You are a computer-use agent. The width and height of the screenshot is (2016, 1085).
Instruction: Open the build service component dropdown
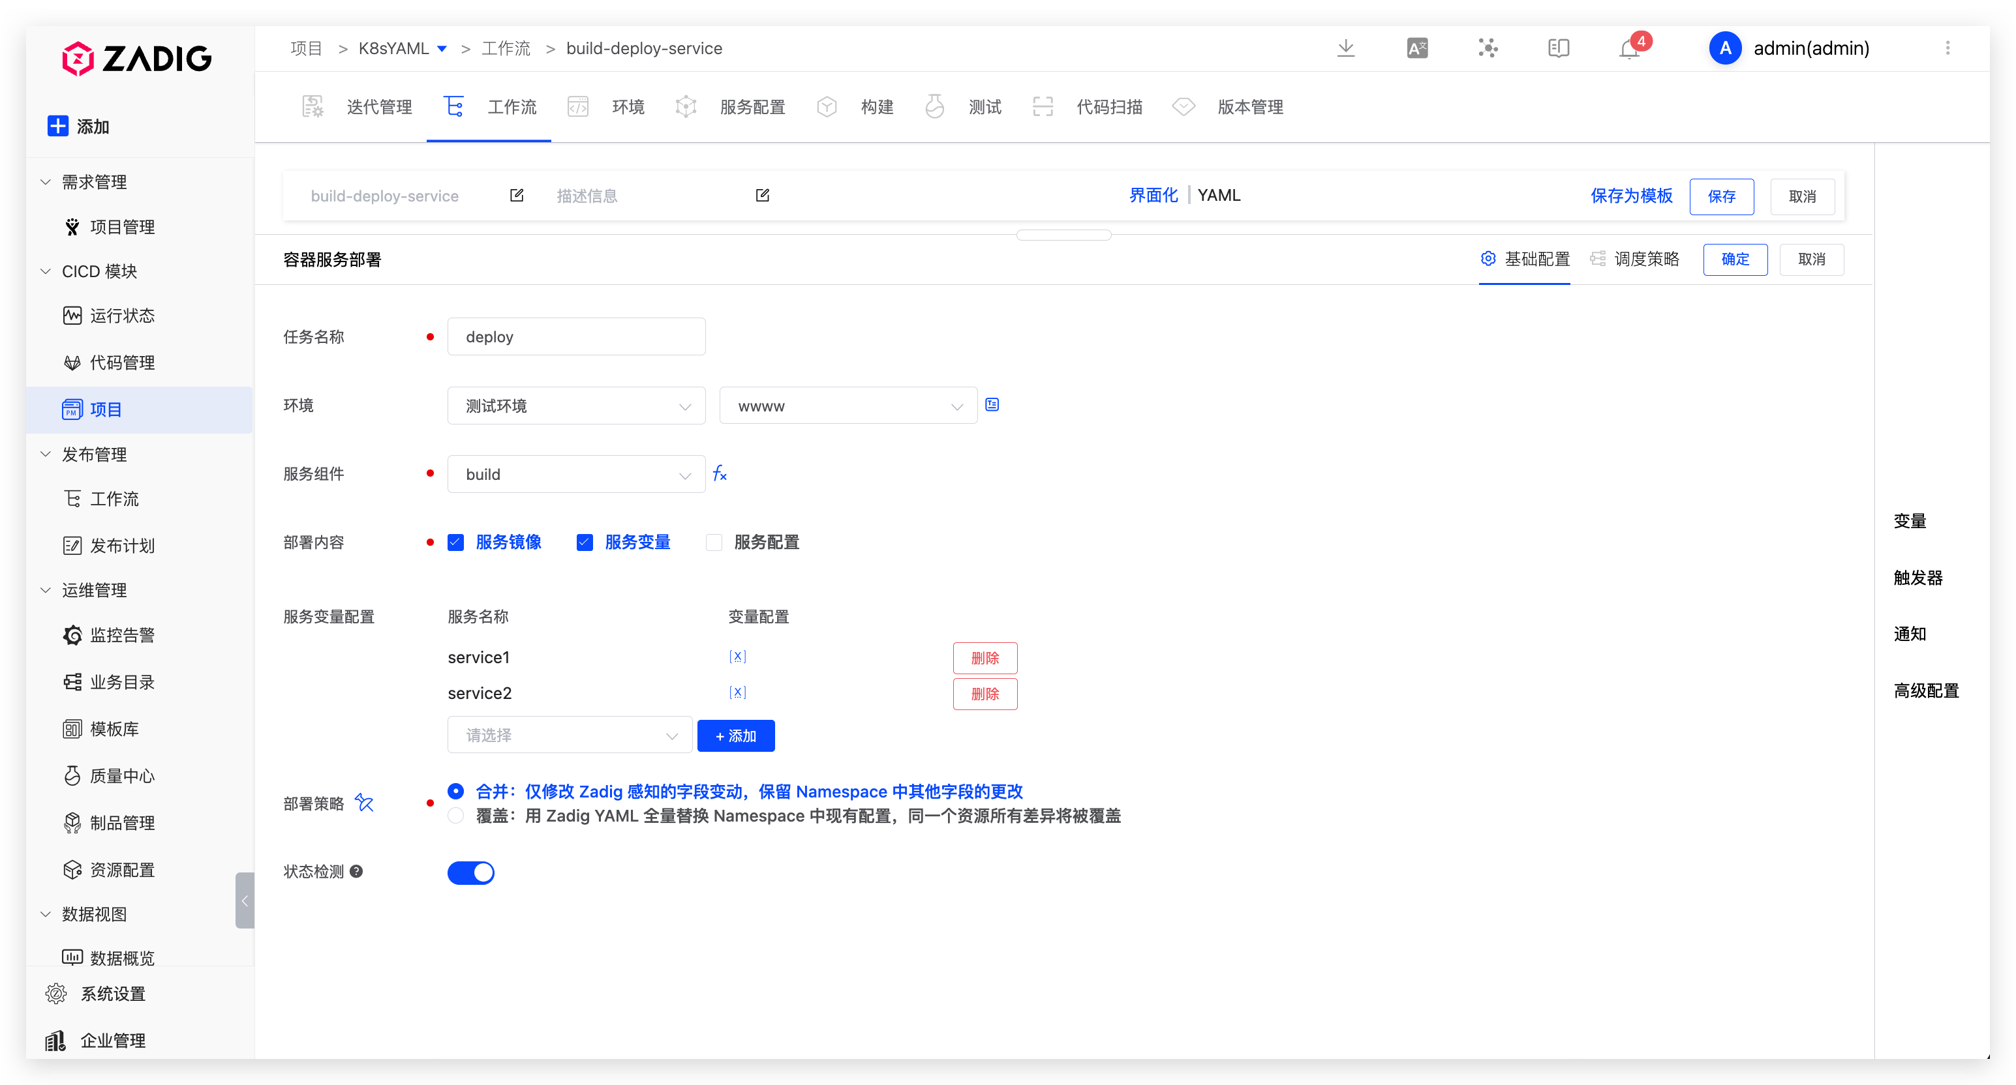coord(577,474)
